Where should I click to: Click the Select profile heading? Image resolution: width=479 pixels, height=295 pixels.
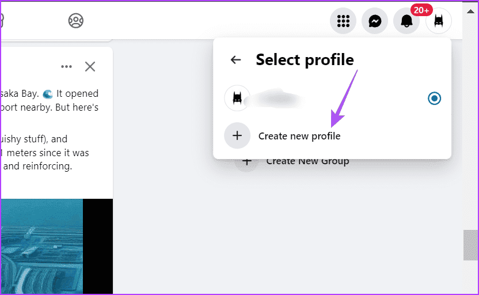[305, 59]
